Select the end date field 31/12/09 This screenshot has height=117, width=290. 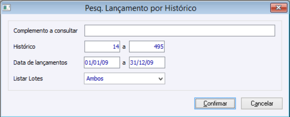(x=147, y=63)
